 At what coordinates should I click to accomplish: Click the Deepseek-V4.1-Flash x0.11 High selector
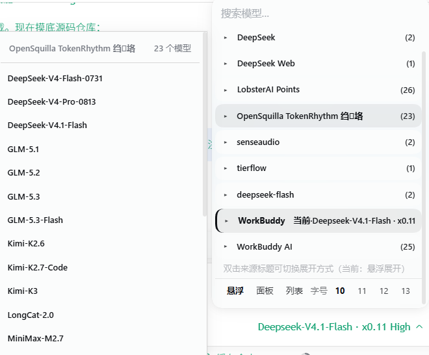pyautogui.click(x=341, y=327)
